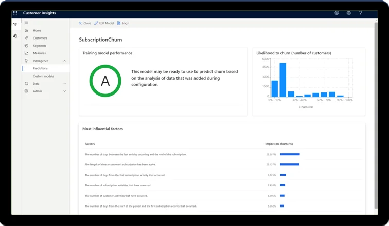This screenshot has height=226, width=389.
Task: Click the 8.725% impact bar
Action: 283,175
